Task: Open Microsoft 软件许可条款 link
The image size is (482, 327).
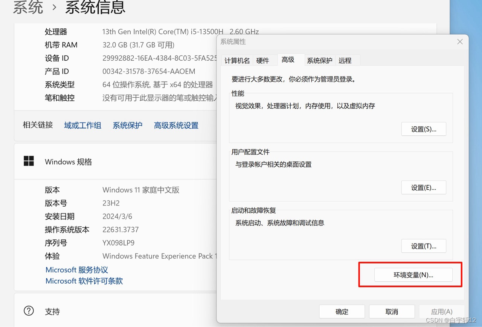Action: [84, 281]
